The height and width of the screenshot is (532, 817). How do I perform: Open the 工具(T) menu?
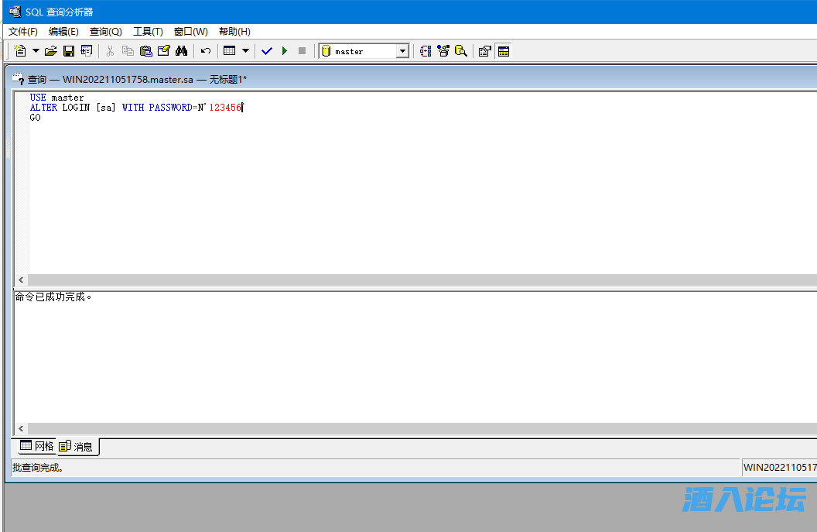(148, 32)
